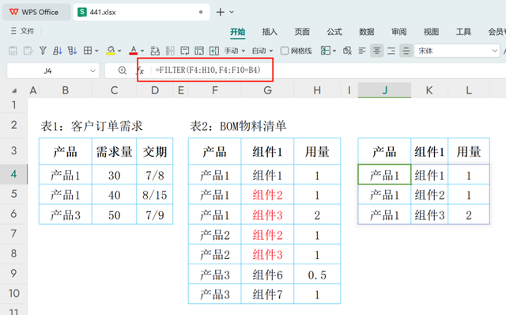The image size is (506, 315).
Task: Click the filter funnel icon
Action: point(43,51)
